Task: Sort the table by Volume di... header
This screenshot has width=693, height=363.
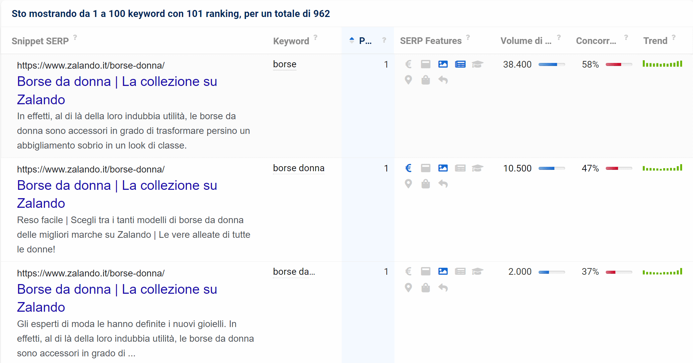Action: click(x=526, y=41)
